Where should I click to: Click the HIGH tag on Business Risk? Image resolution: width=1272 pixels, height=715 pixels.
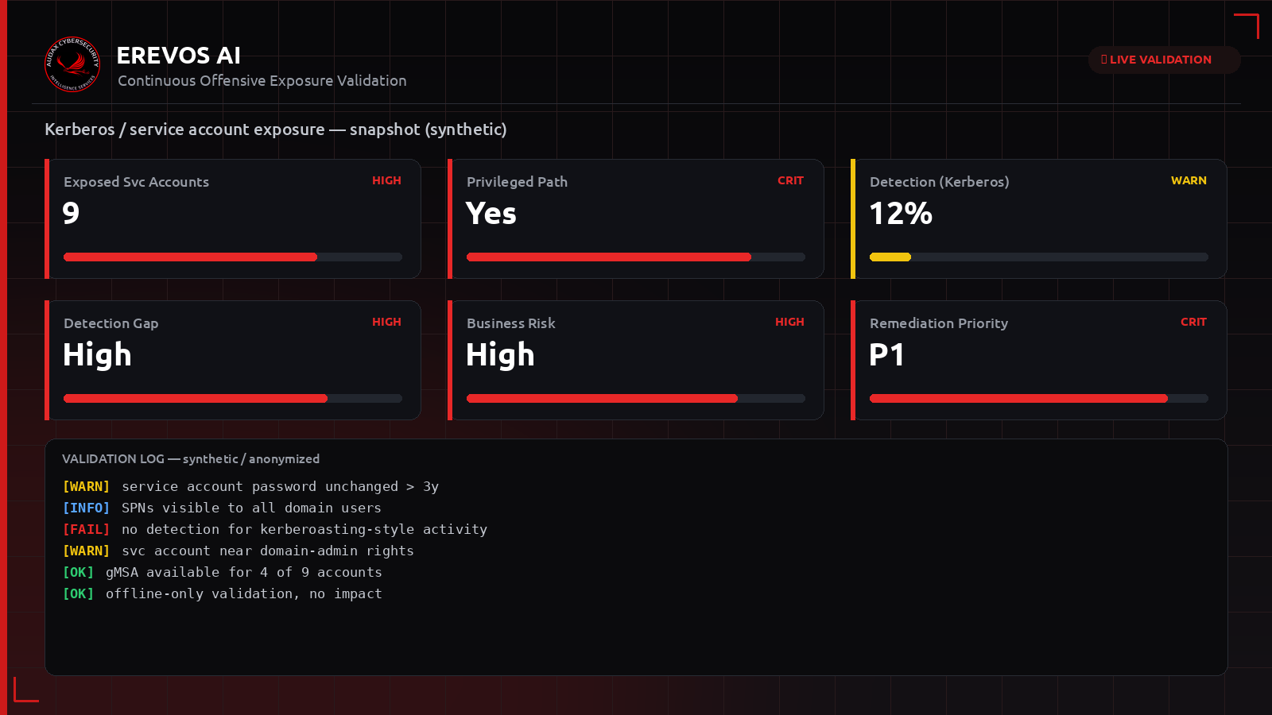click(789, 322)
